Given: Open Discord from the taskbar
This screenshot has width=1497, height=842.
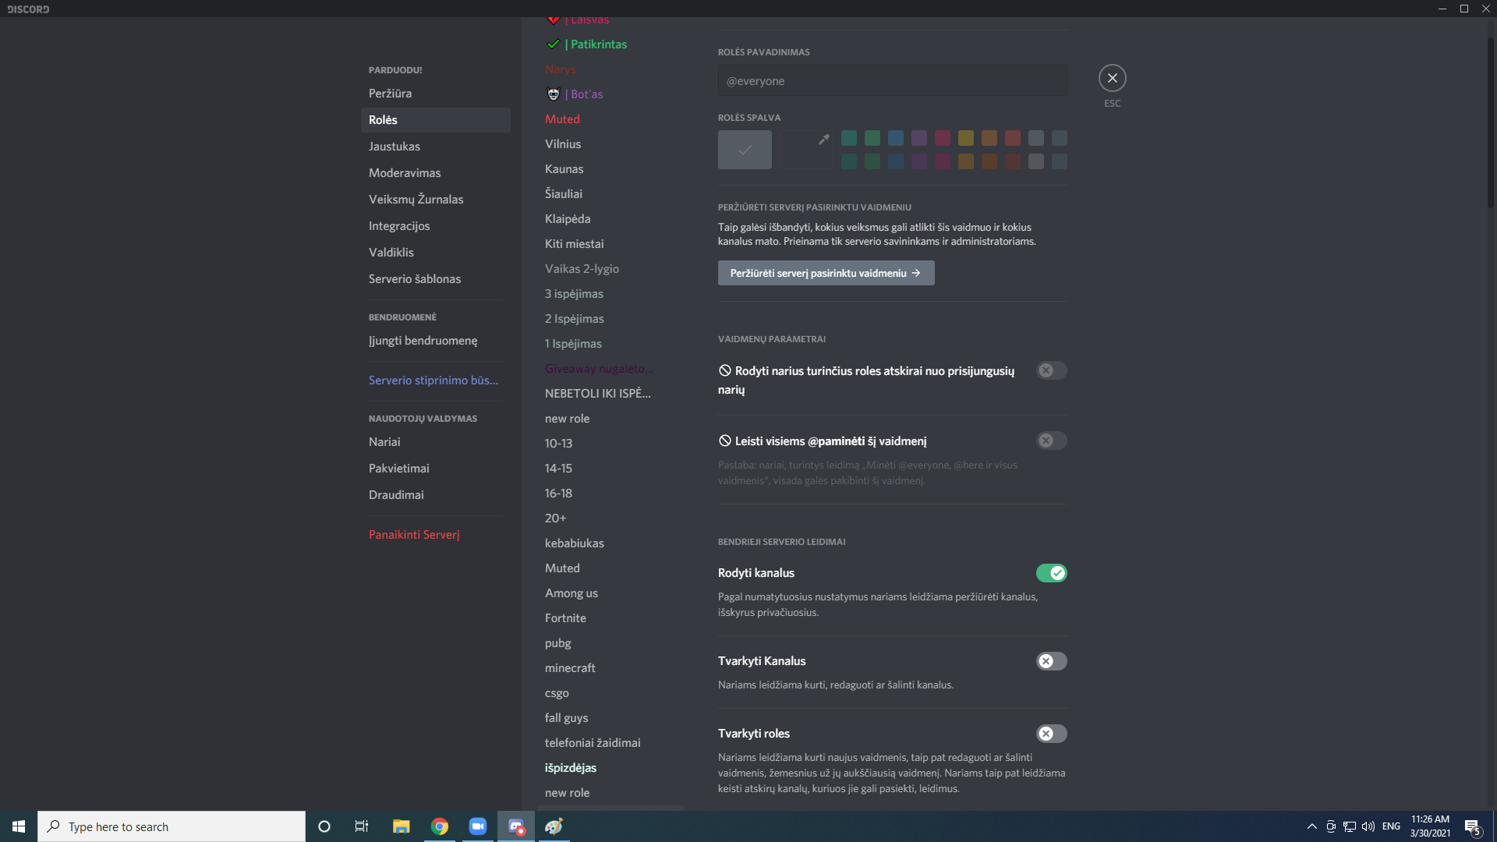Looking at the screenshot, I should [516, 826].
